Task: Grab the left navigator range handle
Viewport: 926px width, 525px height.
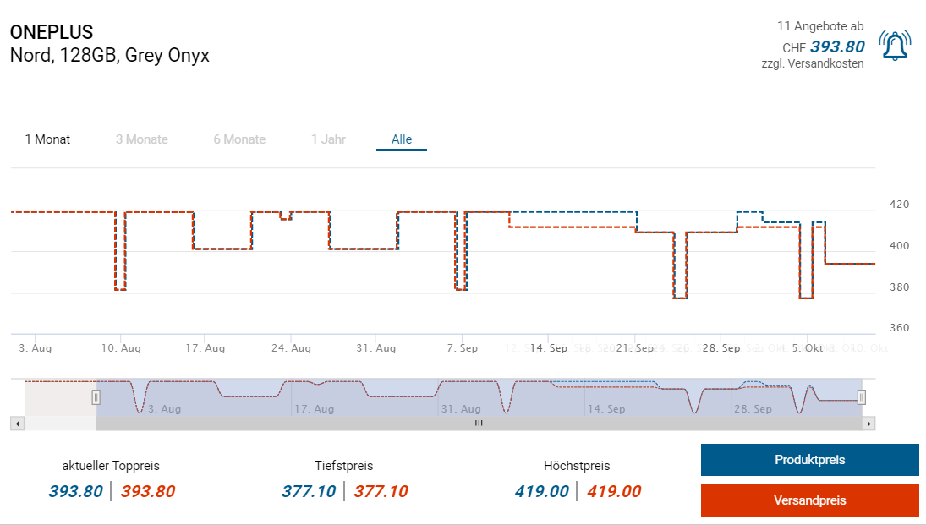Action: pyautogui.click(x=96, y=396)
